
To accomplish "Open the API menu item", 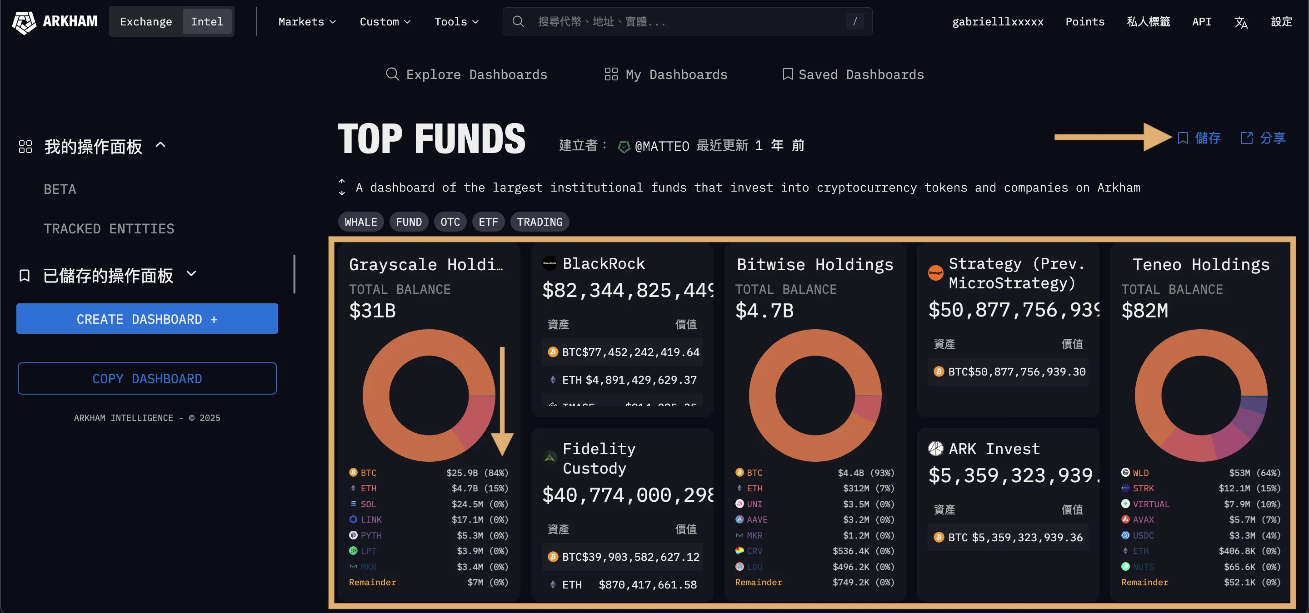I will [1202, 21].
